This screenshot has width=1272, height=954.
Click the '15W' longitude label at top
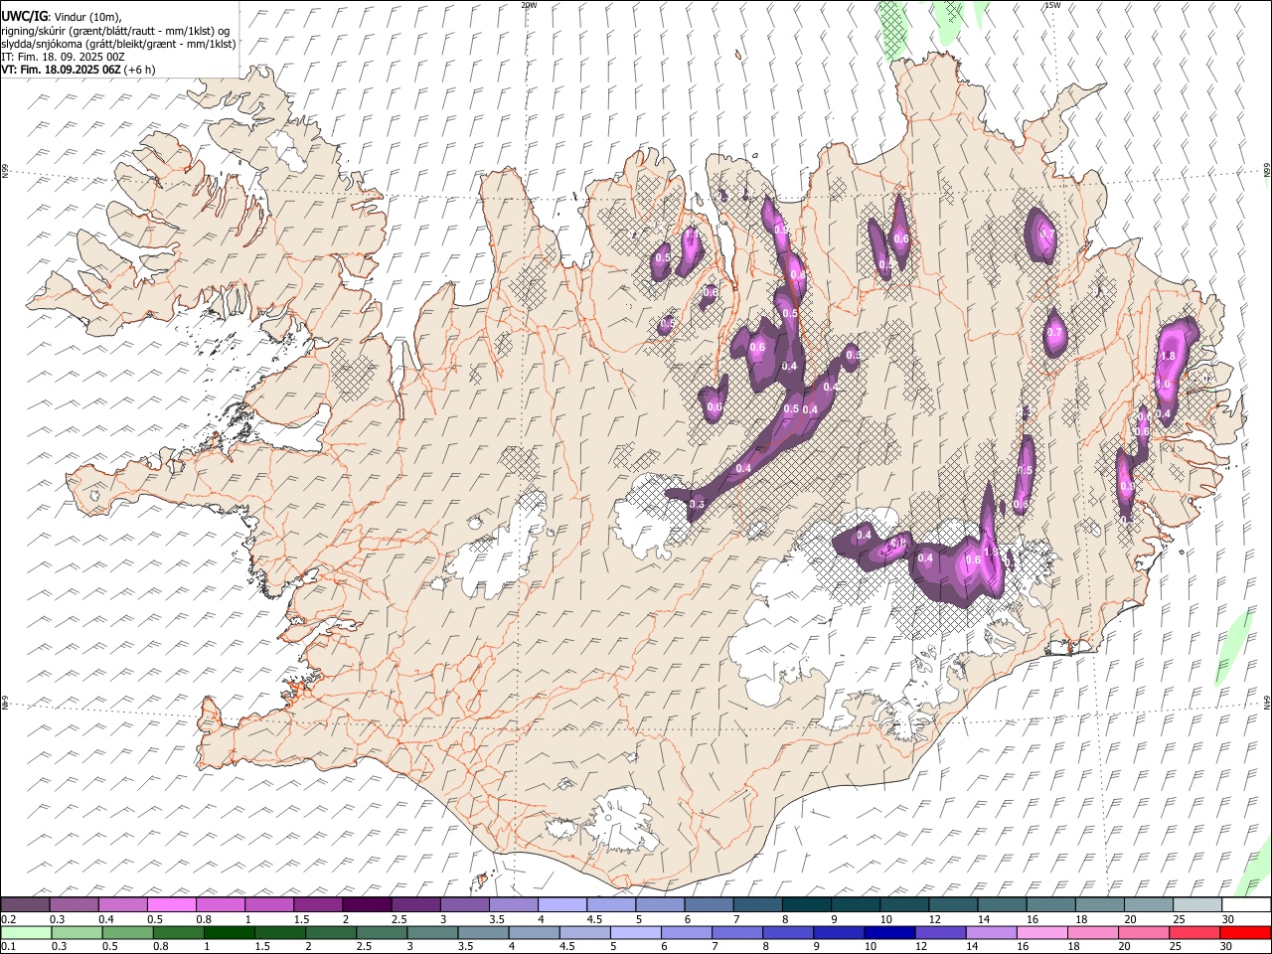pos(1052,5)
